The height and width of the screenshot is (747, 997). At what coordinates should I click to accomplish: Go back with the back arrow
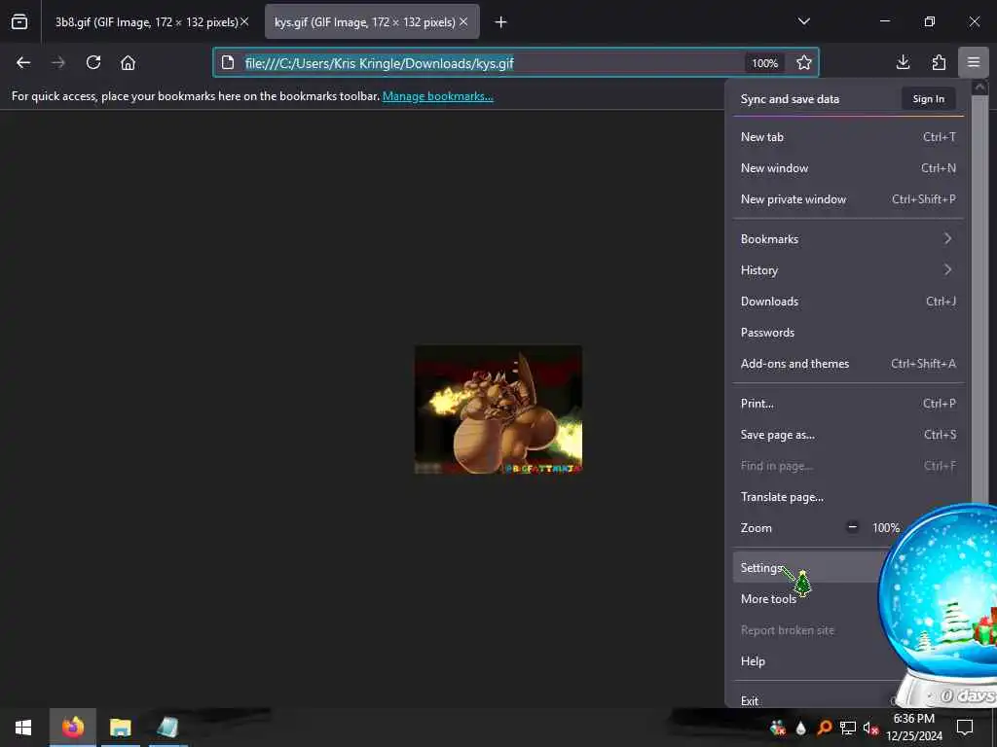[23, 63]
